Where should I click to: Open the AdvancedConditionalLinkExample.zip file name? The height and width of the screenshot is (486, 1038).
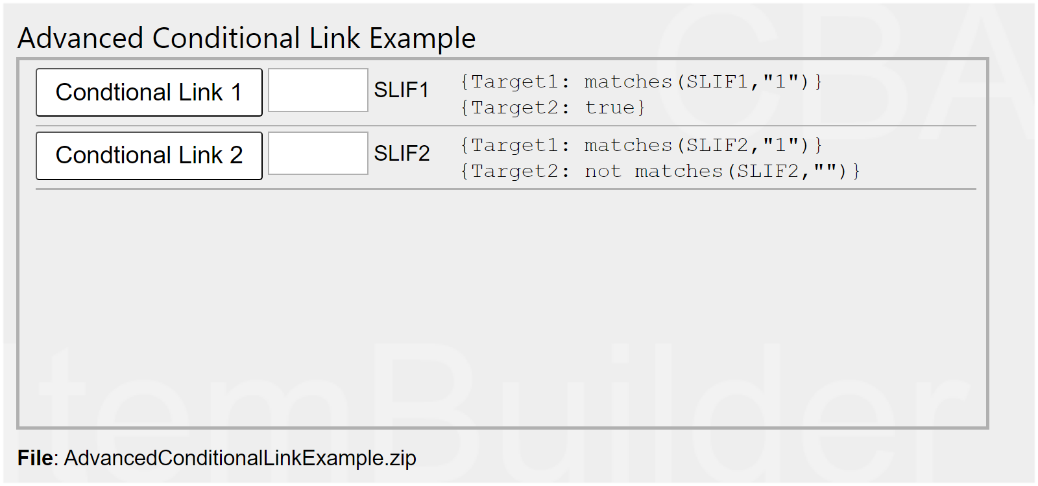(240, 458)
